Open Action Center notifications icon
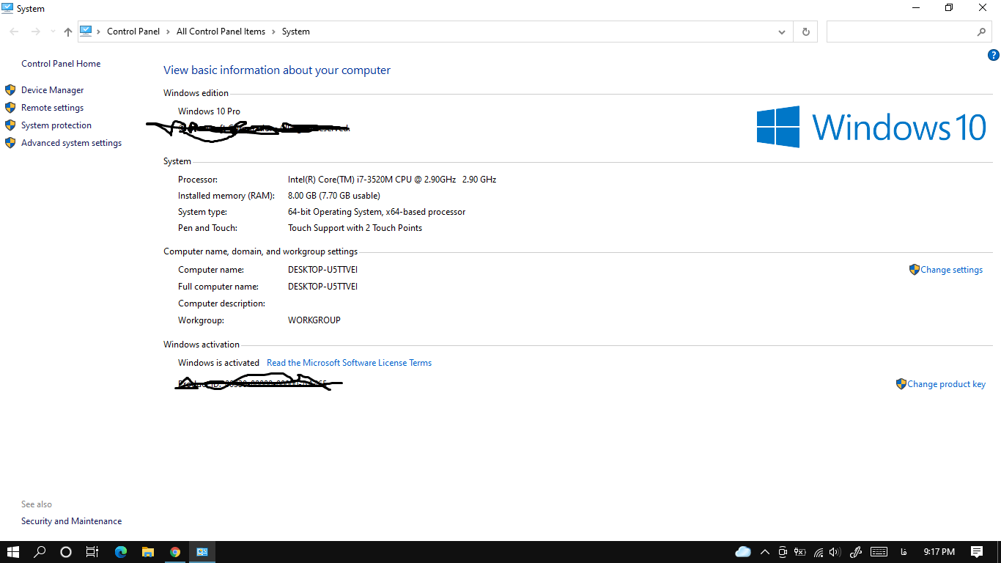 point(977,552)
